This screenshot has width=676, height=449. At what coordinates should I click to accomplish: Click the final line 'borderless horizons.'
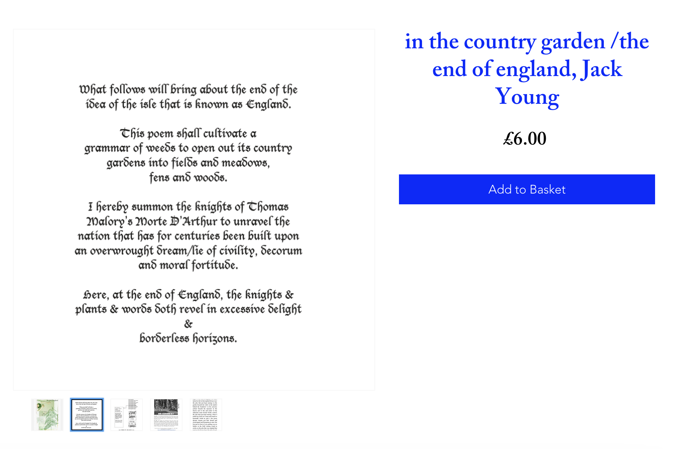coord(188,339)
